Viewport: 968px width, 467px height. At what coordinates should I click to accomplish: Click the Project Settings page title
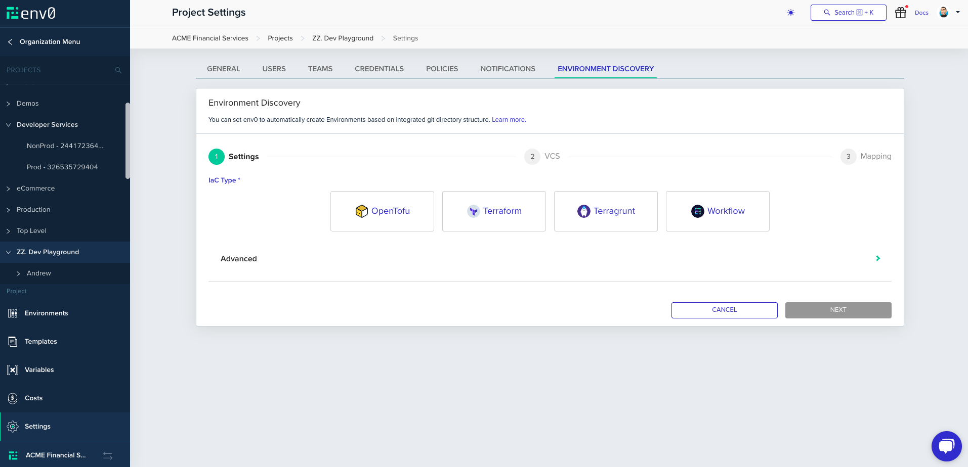pyautogui.click(x=209, y=13)
